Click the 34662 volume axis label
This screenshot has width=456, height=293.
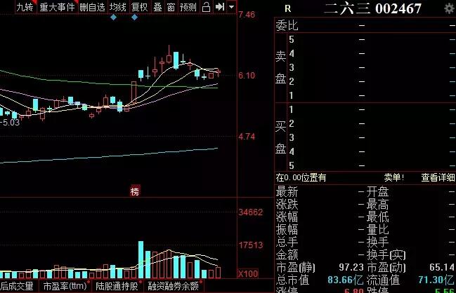click(x=250, y=212)
